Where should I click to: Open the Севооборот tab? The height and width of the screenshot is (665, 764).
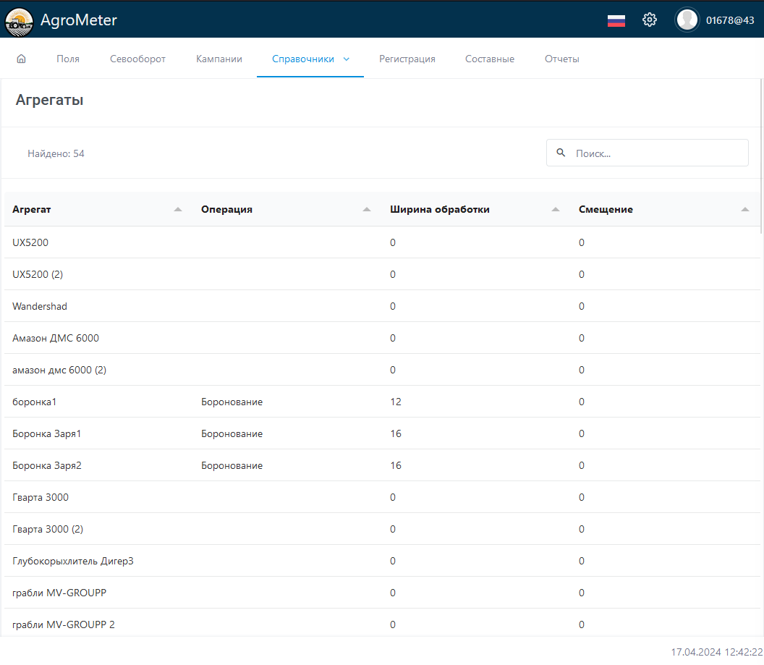tap(137, 59)
